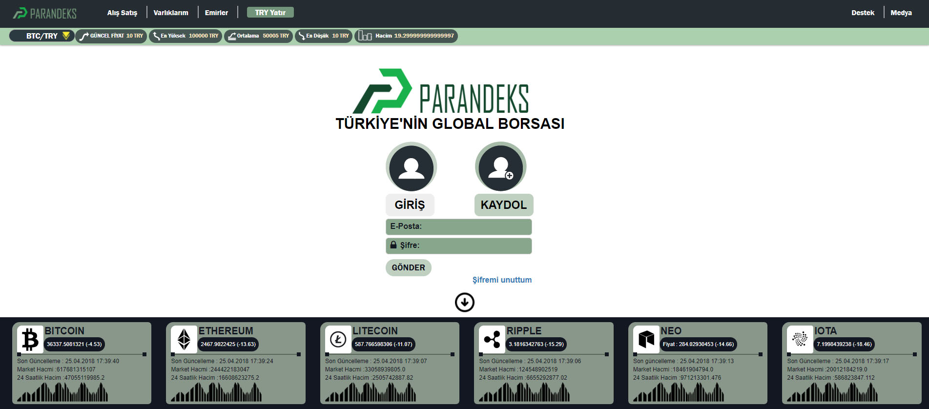Click the Bitcoin volume histogram chart
929x409 pixels.
pos(62,392)
